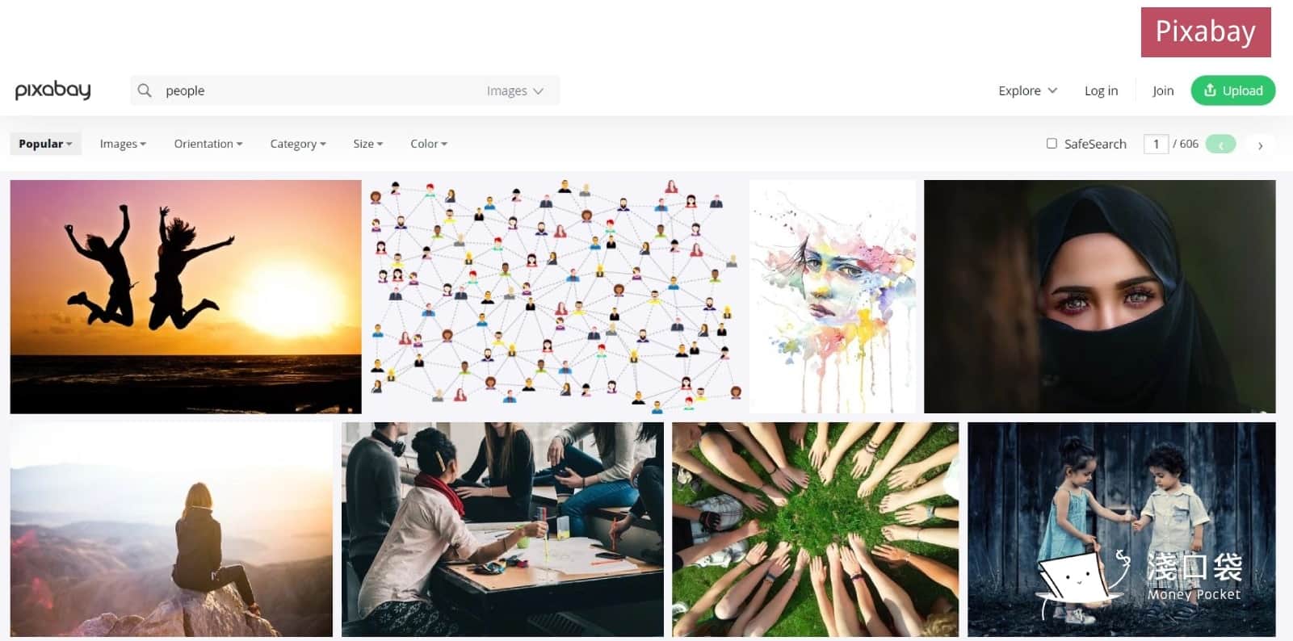Enable the SafeSearch checkbox
This screenshot has width=1293, height=641.
coord(1052,144)
